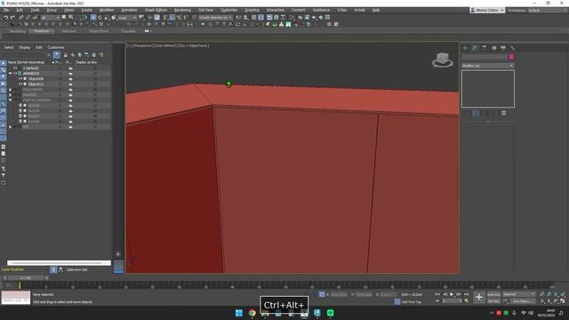Open the Modifiers menu
The width and height of the screenshot is (569, 320).
click(x=107, y=10)
